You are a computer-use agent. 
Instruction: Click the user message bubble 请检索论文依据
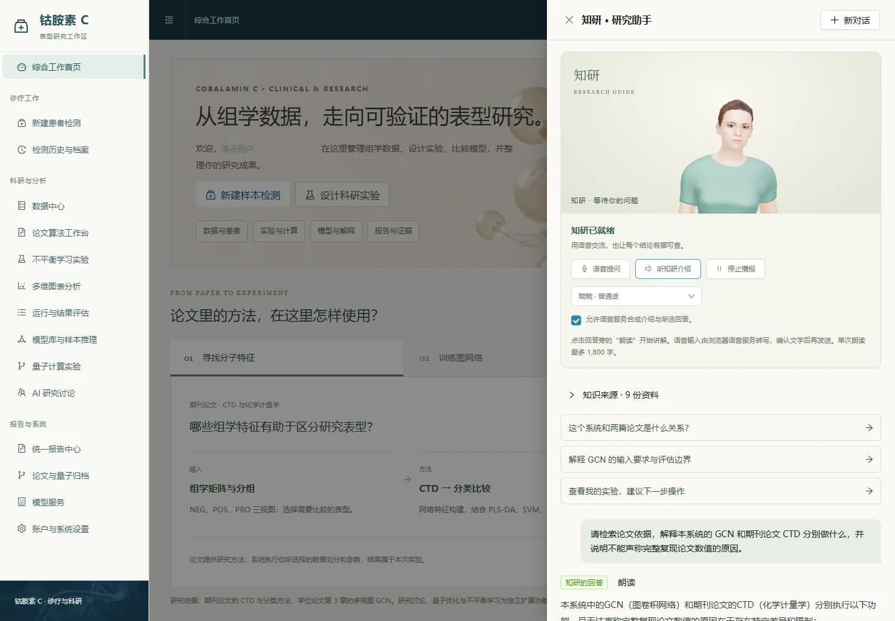(x=731, y=541)
